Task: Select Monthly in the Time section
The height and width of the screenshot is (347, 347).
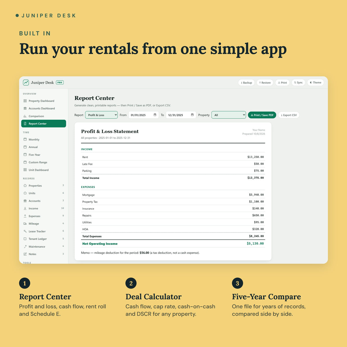Action: [43, 139]
